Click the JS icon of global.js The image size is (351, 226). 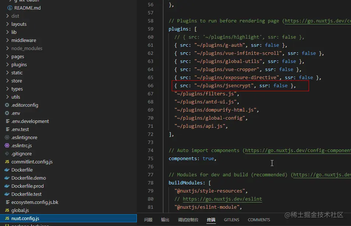pos(7,210)
